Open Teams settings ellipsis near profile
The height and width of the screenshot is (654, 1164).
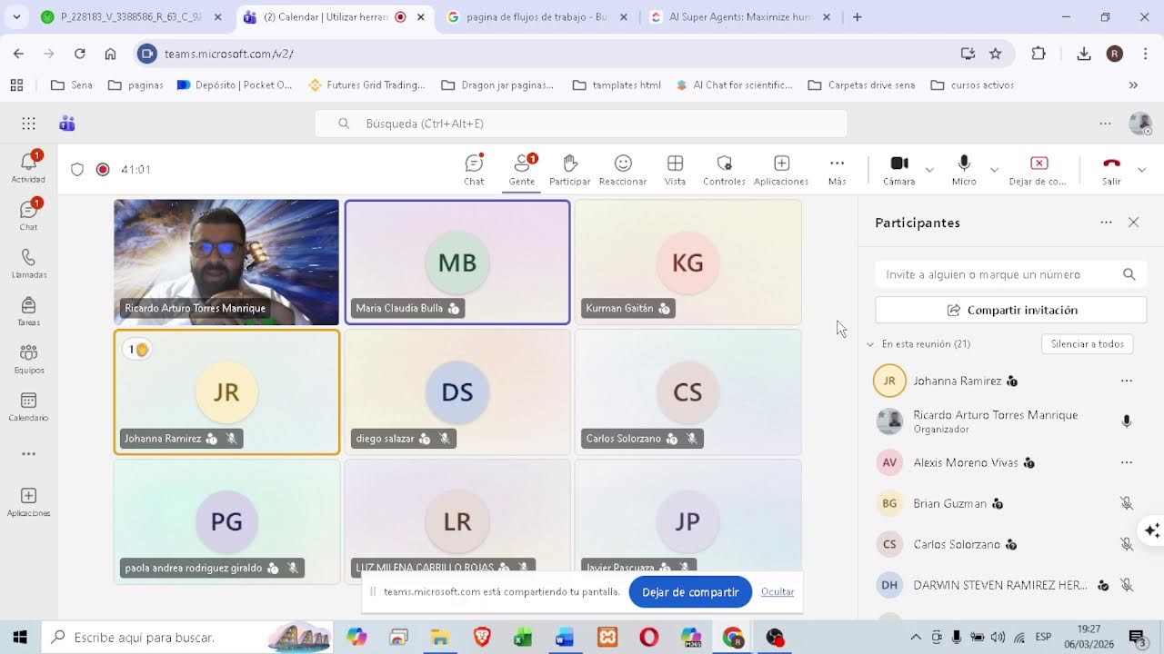[x=1105, y=124]
